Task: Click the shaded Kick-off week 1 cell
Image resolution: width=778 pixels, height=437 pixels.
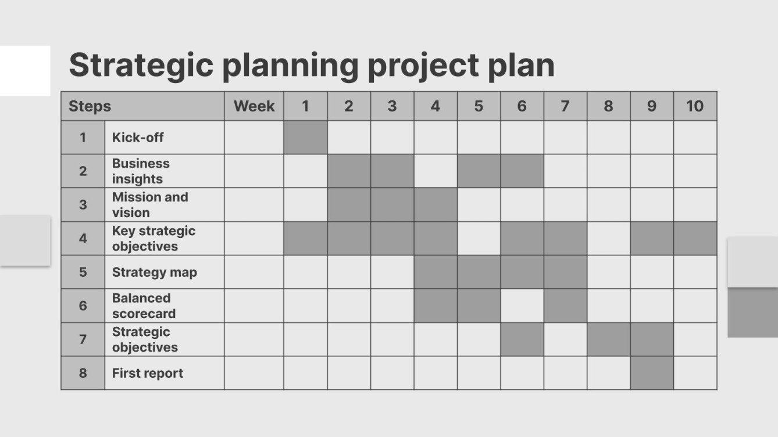Action: 305,138
